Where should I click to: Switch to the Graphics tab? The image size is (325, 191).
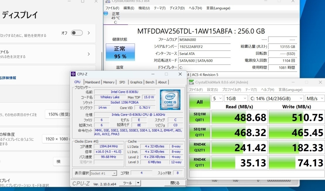pos(136,82)
